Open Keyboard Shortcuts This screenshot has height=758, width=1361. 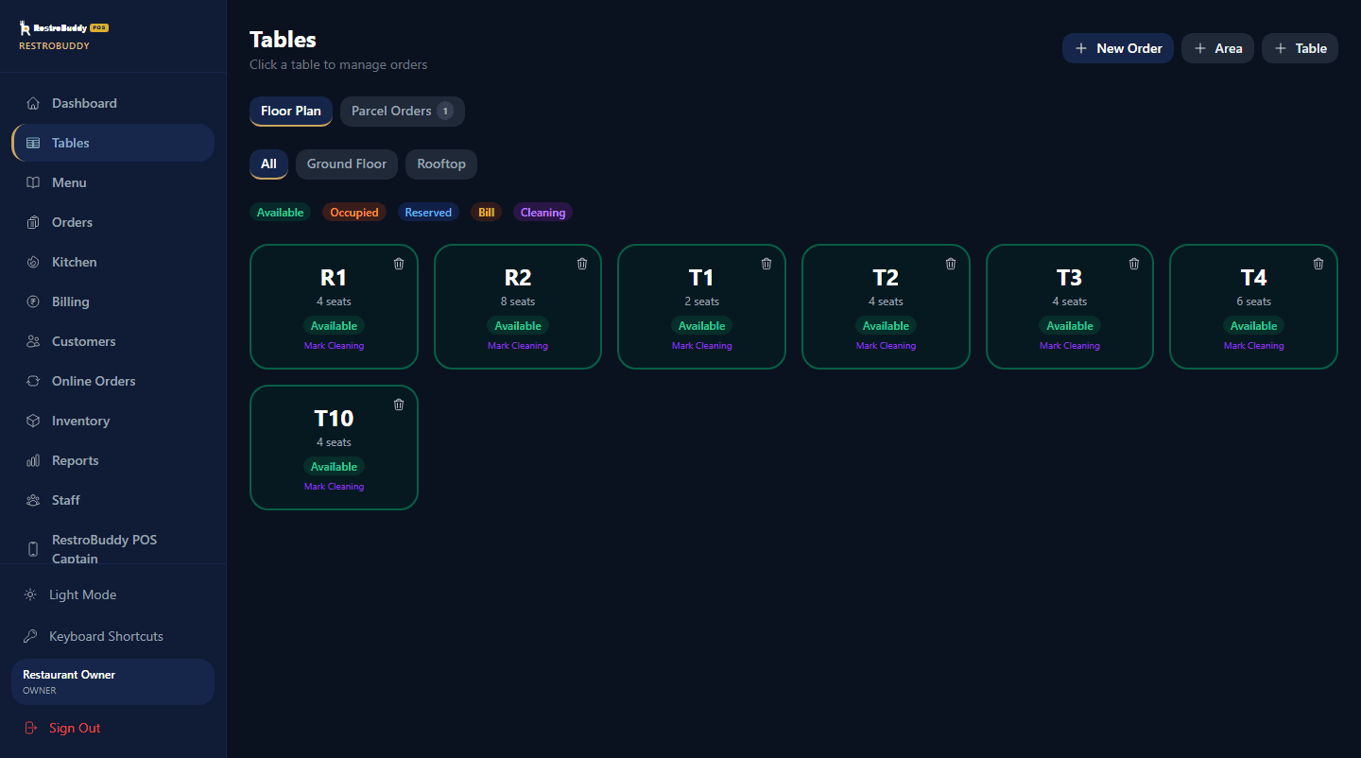tap(112, 636)
